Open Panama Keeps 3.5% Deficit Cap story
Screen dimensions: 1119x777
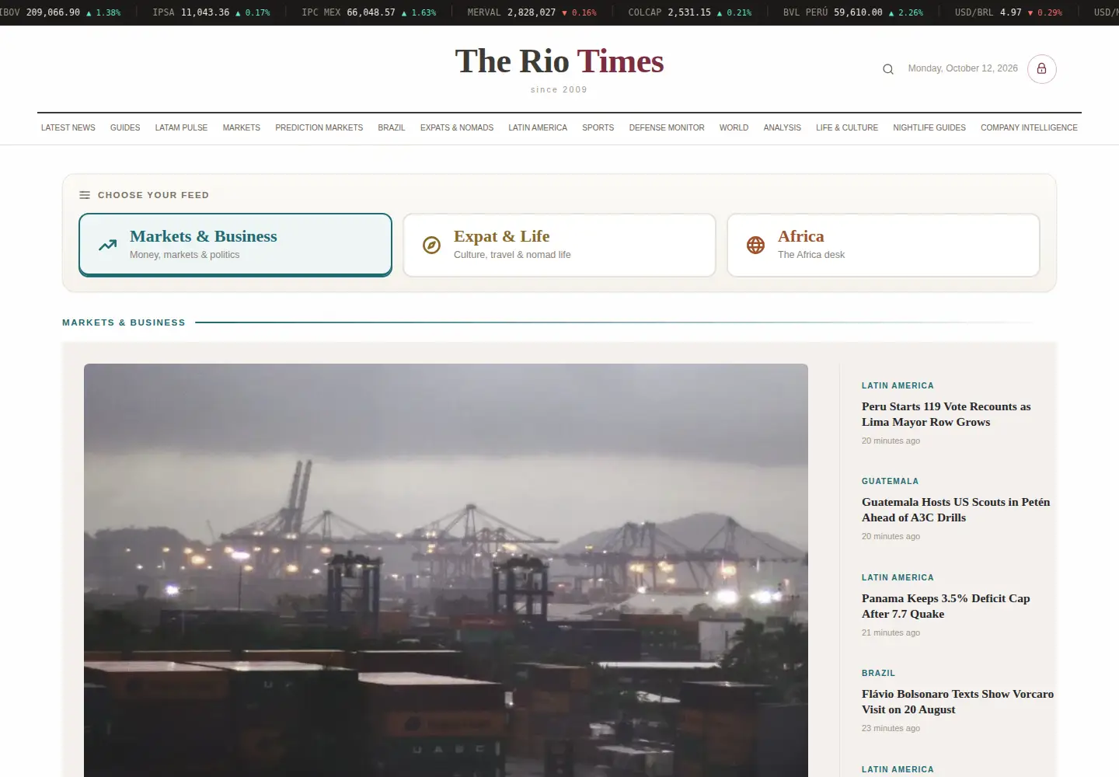click(x=946, y=606)
